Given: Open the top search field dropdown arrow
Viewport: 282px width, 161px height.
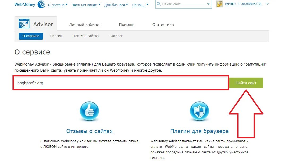Looking at the screenshot, I should [x=209, y=4].
